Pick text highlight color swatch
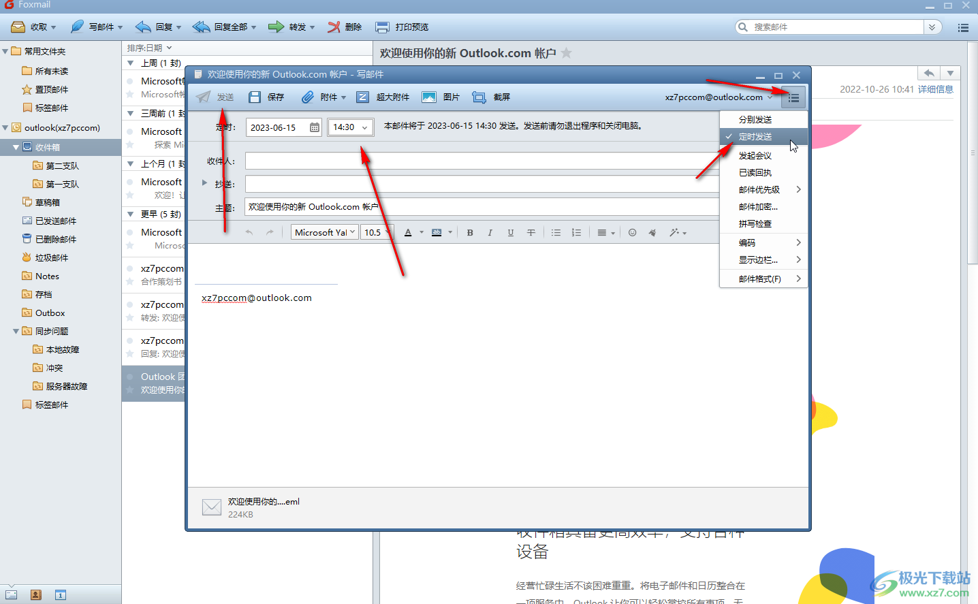Screen dimensions: 978x604 point(437,233)
